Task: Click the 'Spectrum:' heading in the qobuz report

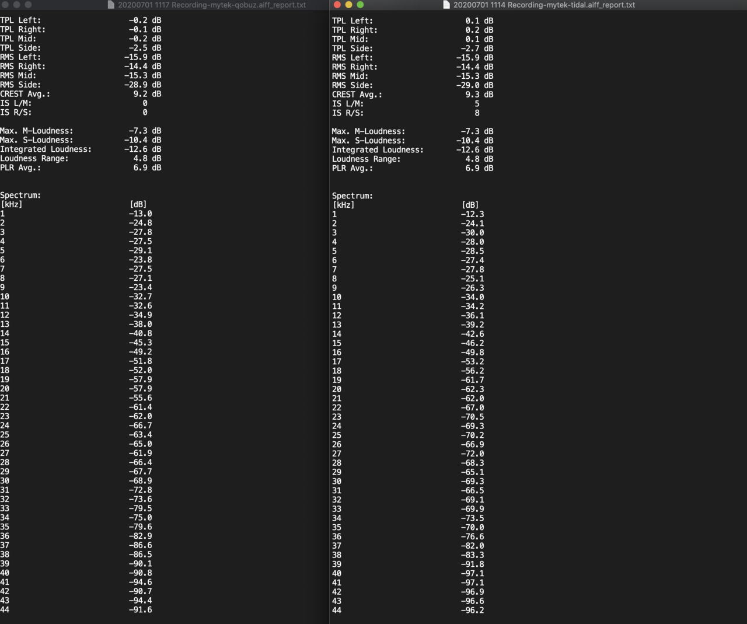Action: (x=20, y=196)
